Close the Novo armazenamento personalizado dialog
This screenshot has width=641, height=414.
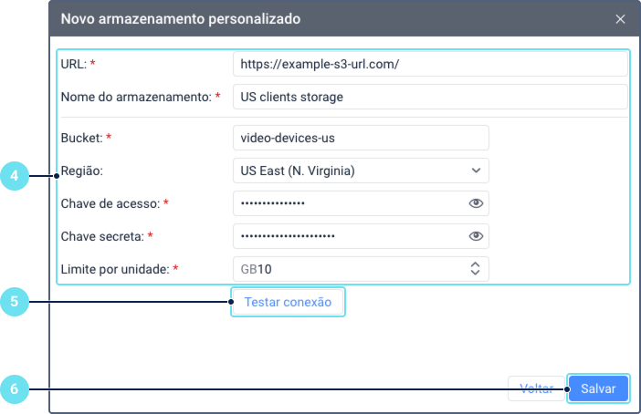tap(620, 19)
